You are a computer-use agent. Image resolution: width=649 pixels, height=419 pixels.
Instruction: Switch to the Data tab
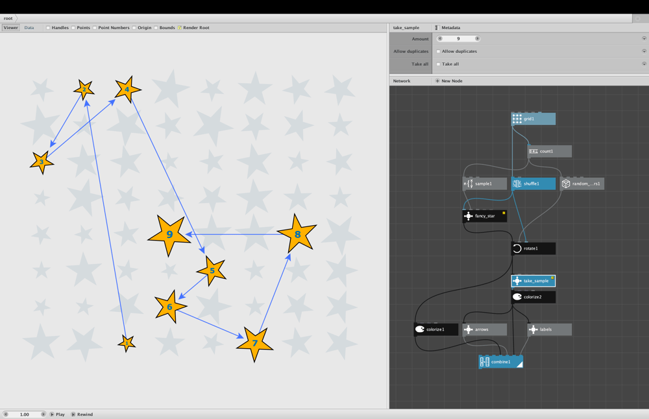(x=29, y=28)
